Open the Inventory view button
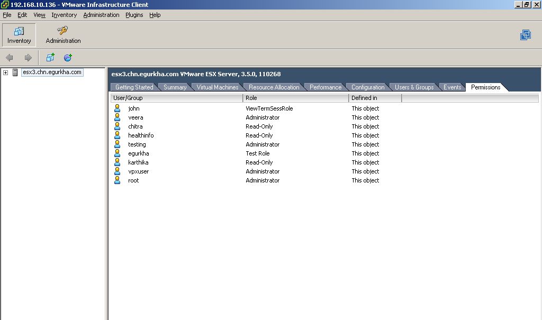This screenshot has width=542, height=320. (x=19, y=35)
